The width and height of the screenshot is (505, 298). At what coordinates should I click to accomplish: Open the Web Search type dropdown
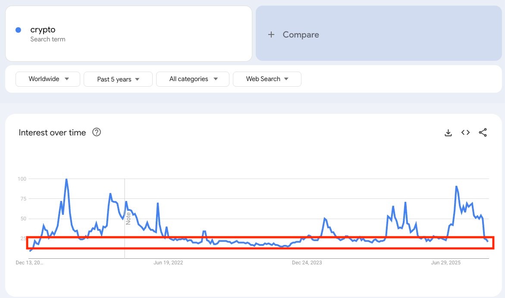267,79
